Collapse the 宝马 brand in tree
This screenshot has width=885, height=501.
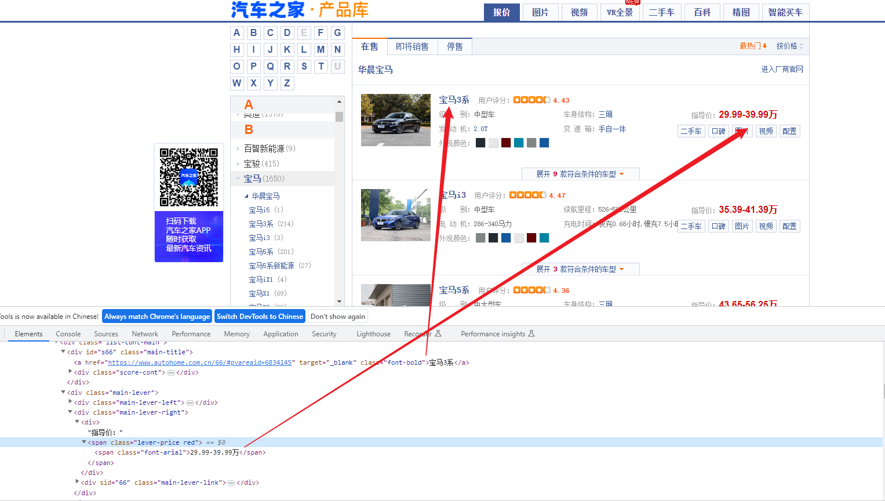pos(238,179)
